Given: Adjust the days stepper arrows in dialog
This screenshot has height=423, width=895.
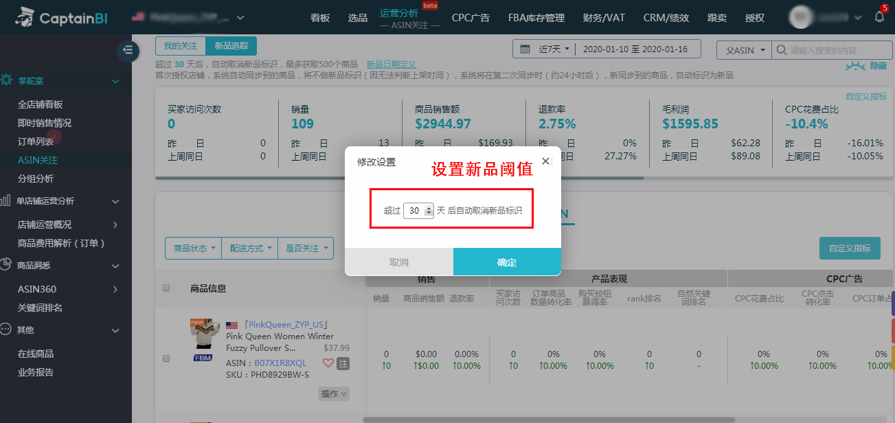Looking at the screenshot, I should click(x=429, y=211).
